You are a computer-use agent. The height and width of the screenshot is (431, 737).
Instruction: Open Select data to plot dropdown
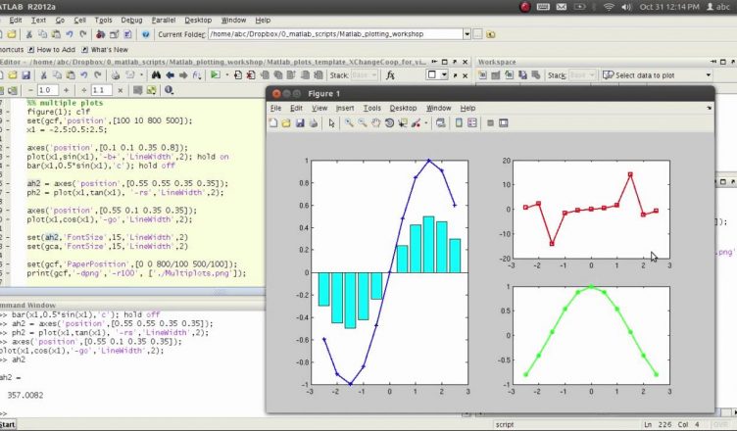coord(657,75)
